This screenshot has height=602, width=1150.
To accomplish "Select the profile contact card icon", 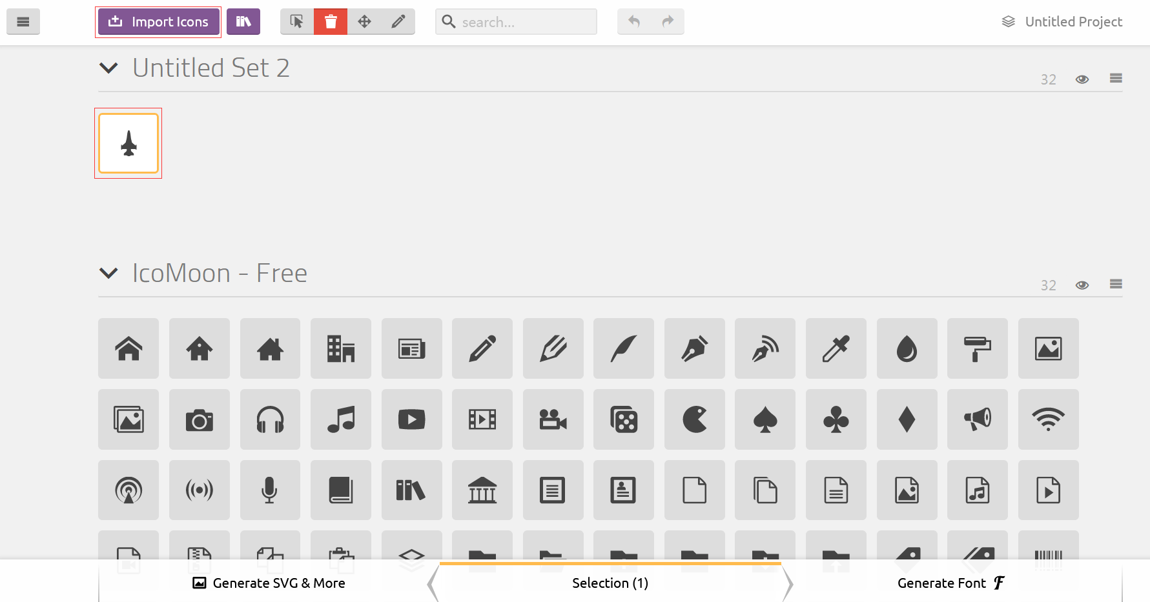I will (624, 490).
